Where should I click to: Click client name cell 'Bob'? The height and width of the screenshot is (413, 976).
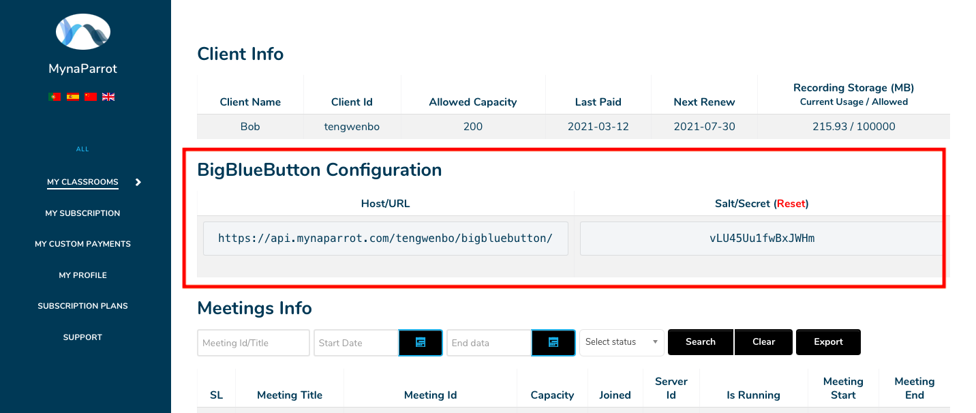(250, 127)
